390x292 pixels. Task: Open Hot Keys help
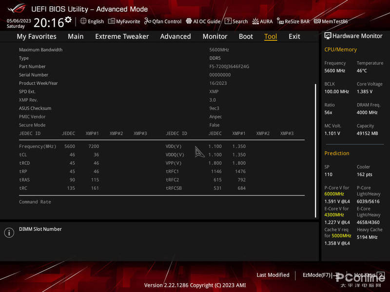pos(369,275)
